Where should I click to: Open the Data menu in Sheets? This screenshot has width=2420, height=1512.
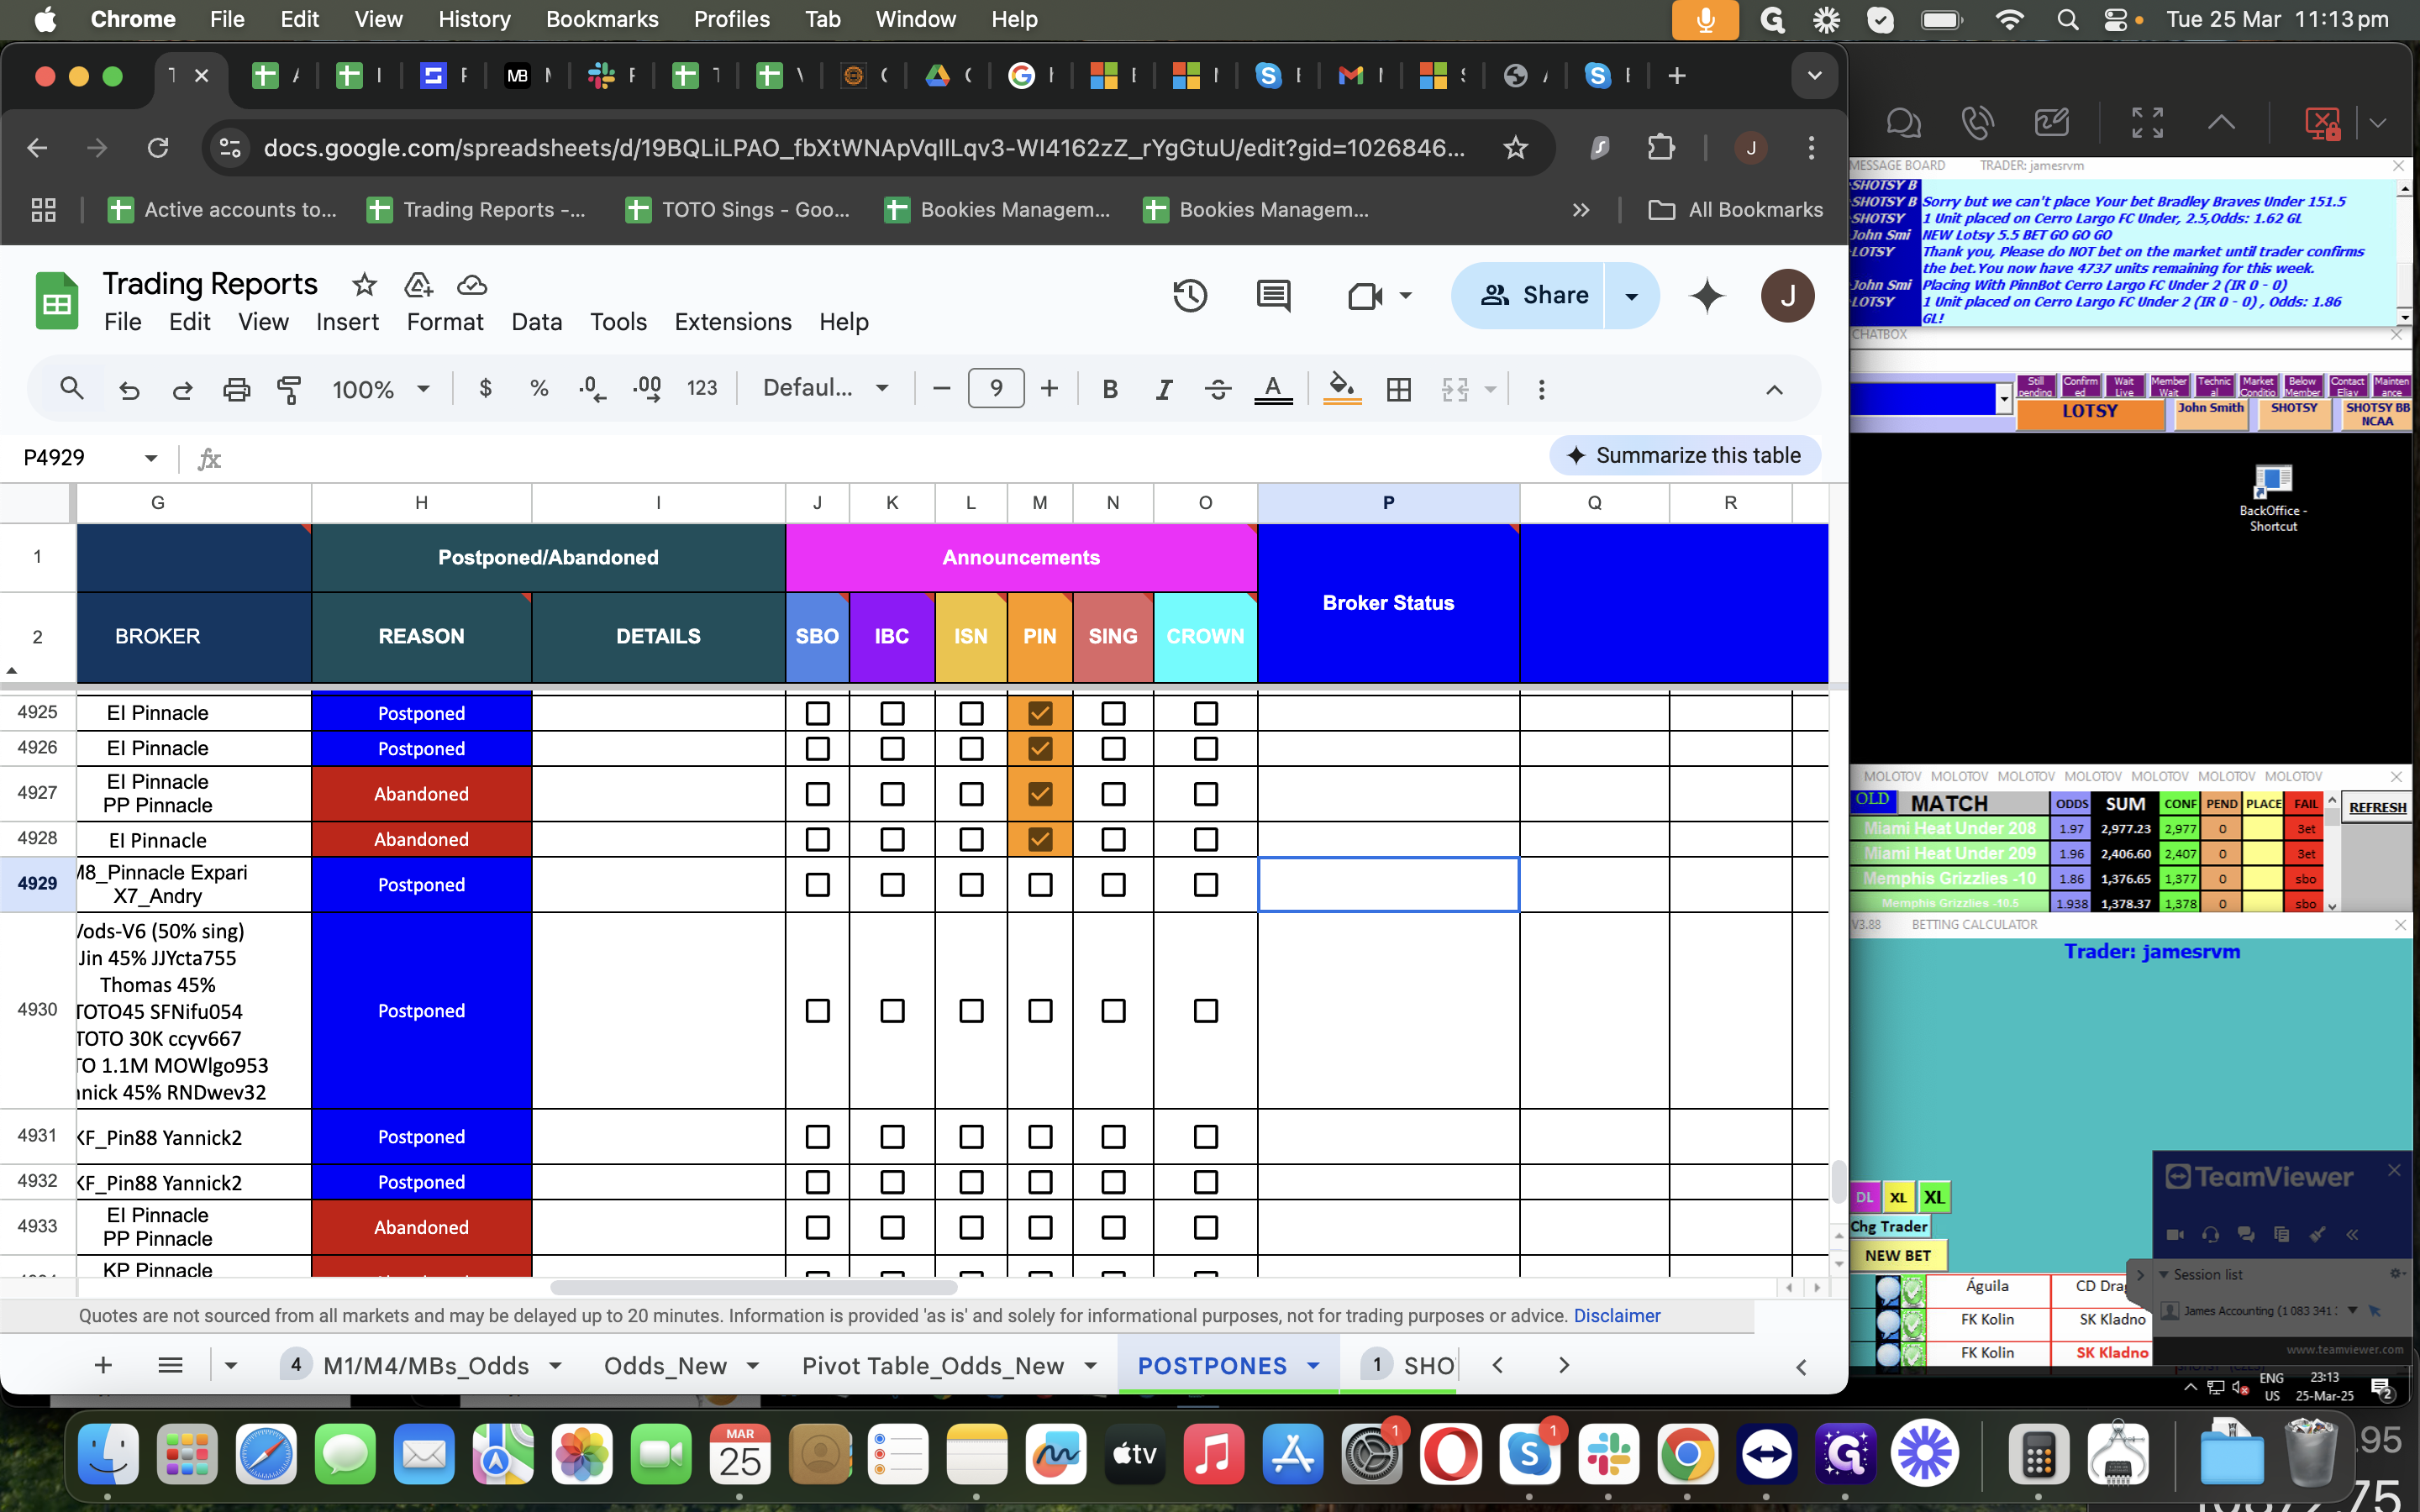(x=537, y=322)
